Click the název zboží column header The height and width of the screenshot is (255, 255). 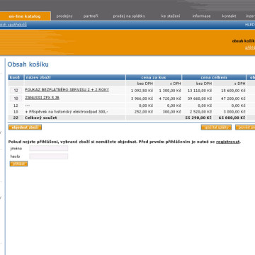click(x=75, y=77)
